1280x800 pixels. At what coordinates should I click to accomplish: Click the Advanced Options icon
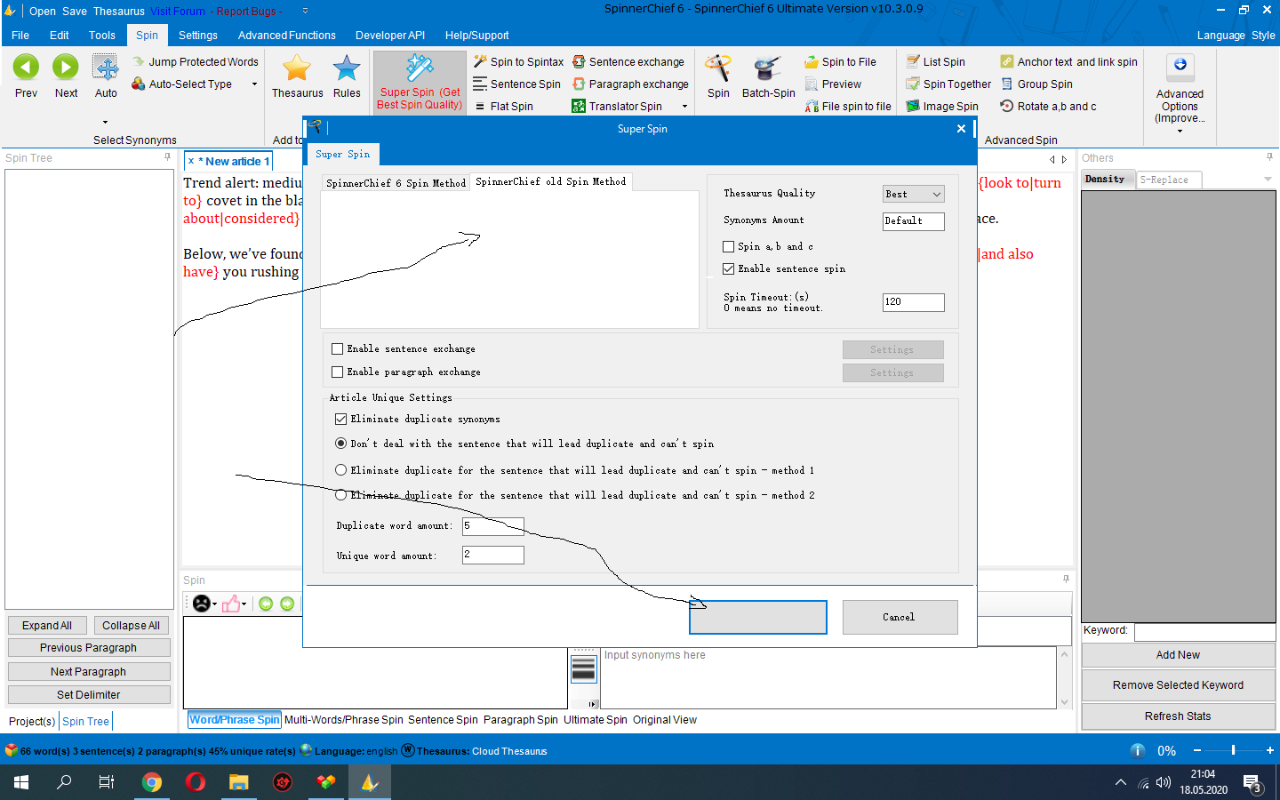point(1180,67)
